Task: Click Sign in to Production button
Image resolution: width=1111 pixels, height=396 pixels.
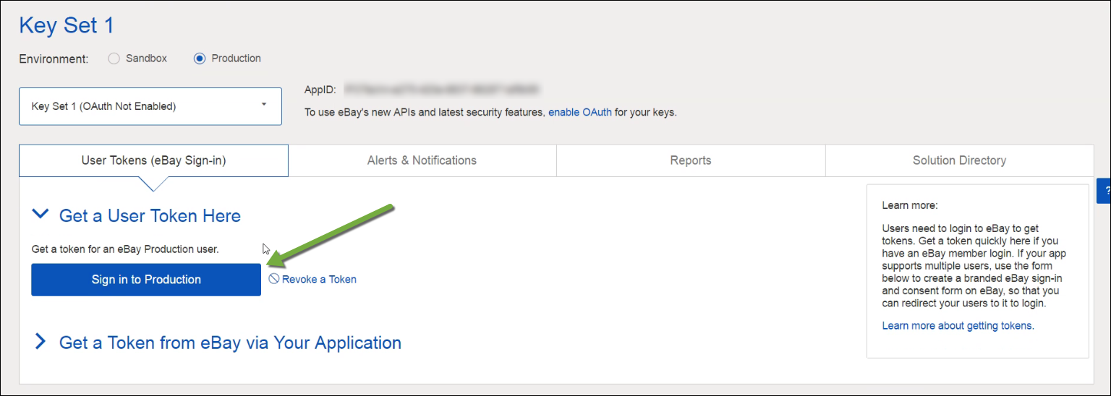Action: 146,280
